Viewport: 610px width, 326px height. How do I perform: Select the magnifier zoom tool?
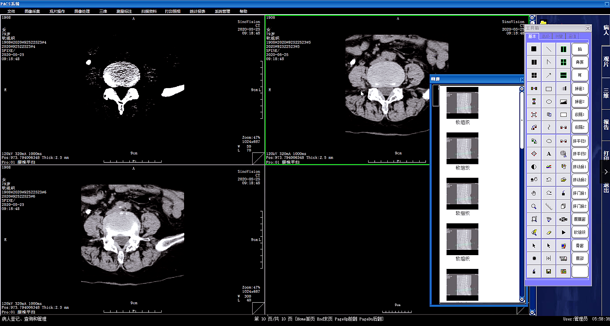click(534, 206)
